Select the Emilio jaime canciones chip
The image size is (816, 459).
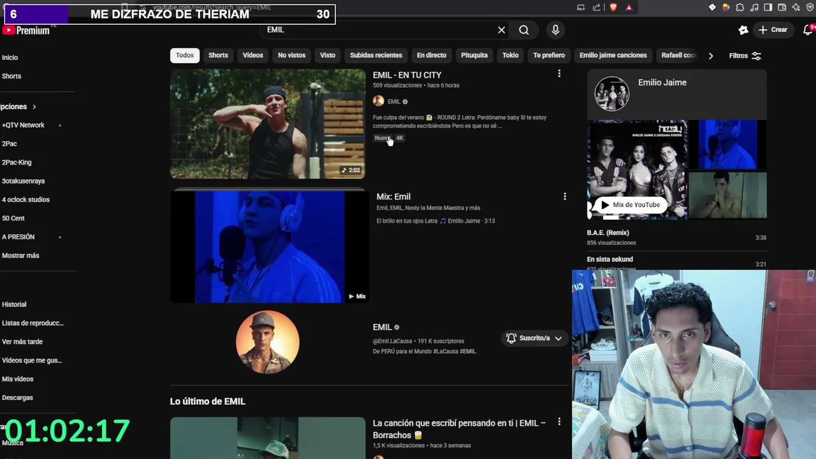[x=613, y=55]
